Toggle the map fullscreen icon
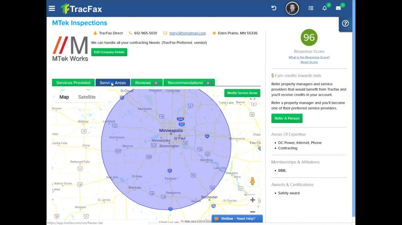Image resolution: width=402 pixels, height=225 pixels. tap(253, 98)
